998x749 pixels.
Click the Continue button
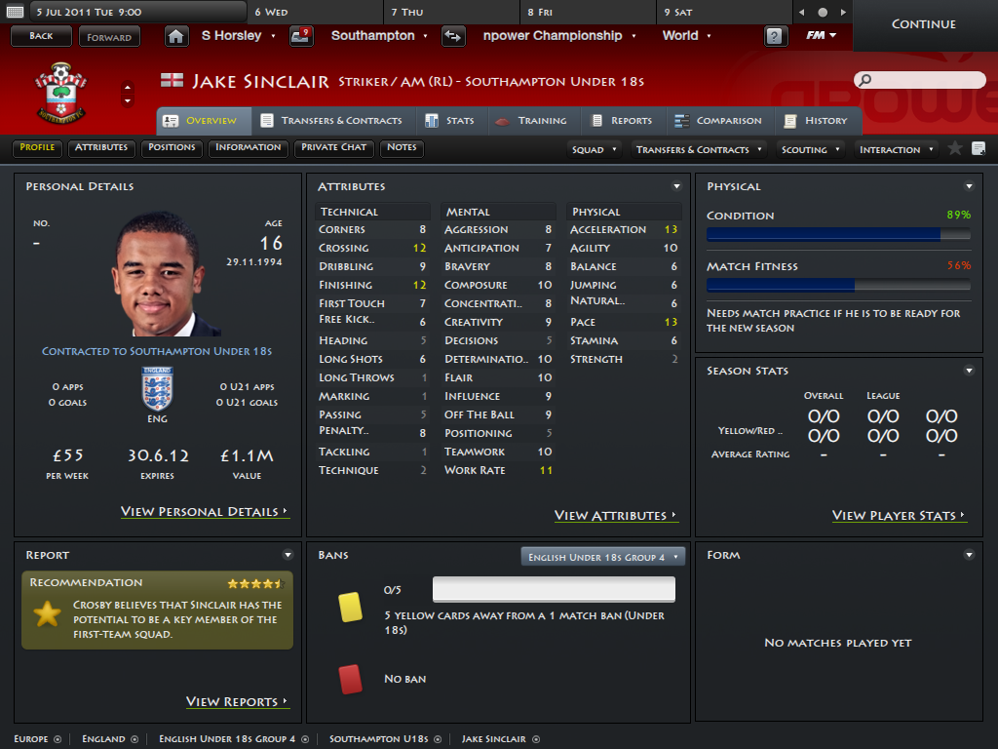coord(924,24)
